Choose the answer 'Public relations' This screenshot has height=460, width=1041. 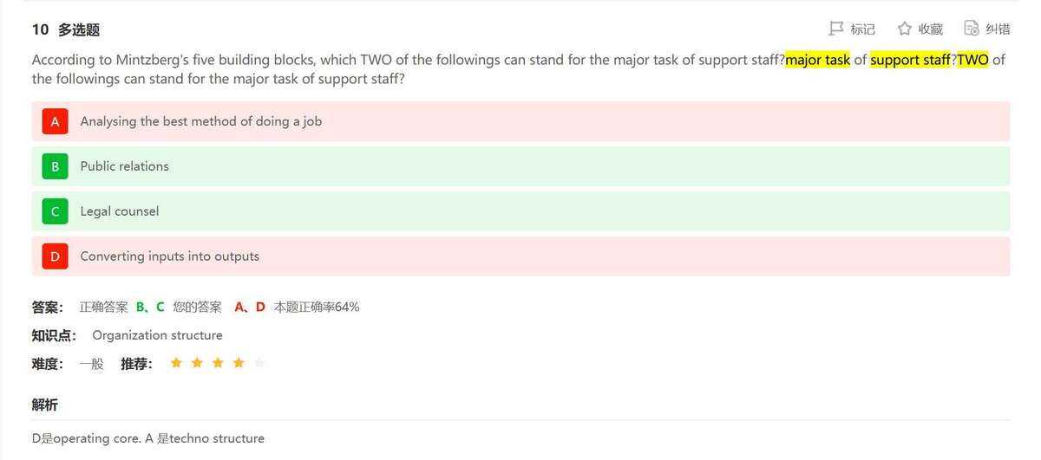click(x=124, y=166)
